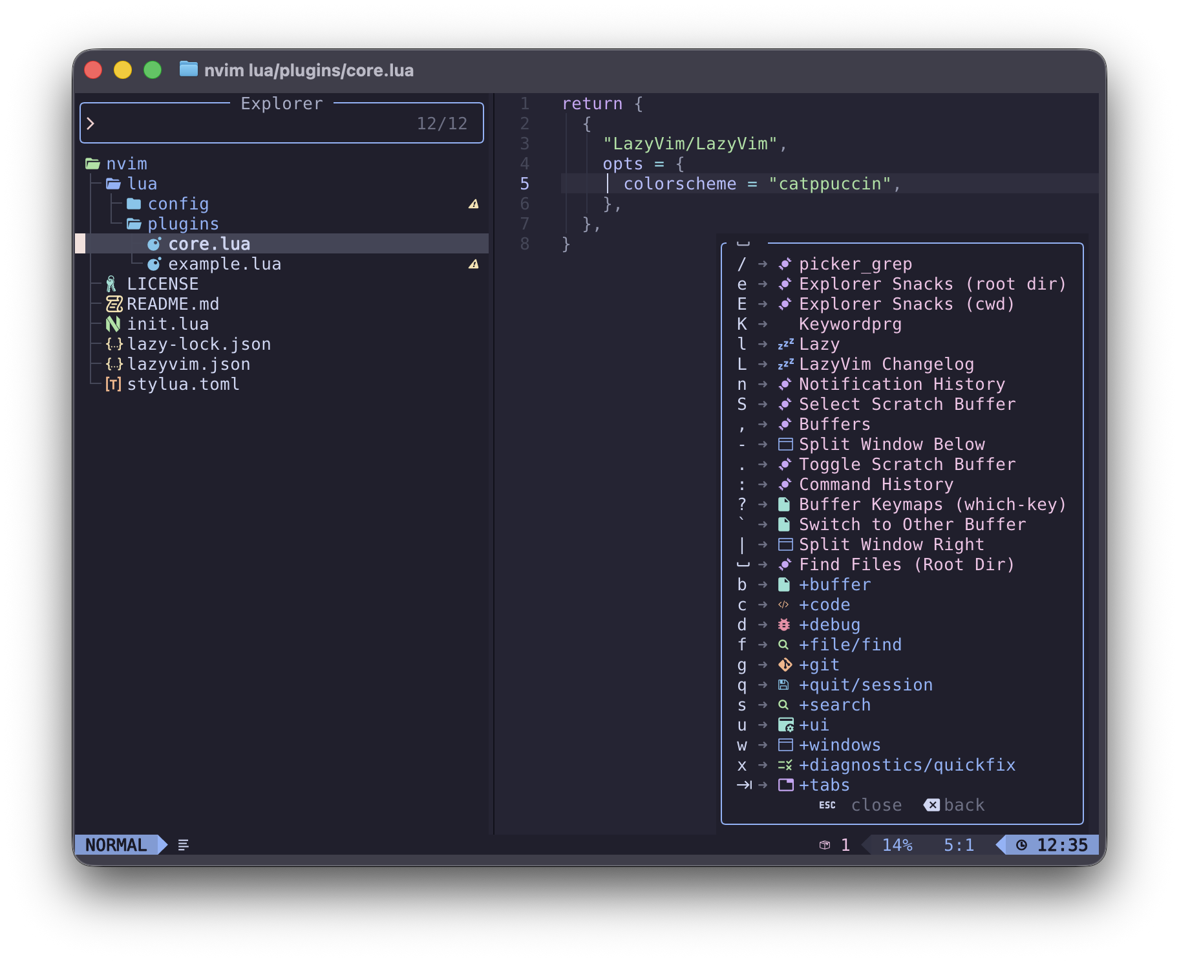The width and height of the screenshot is (1179, 962).
Task: Select the +git group in the which-key menu
Action: click(818, 665)
